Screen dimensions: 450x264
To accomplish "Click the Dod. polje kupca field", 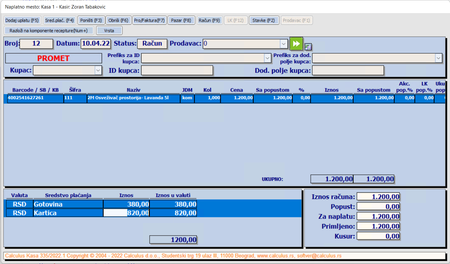I will point(348,70).
